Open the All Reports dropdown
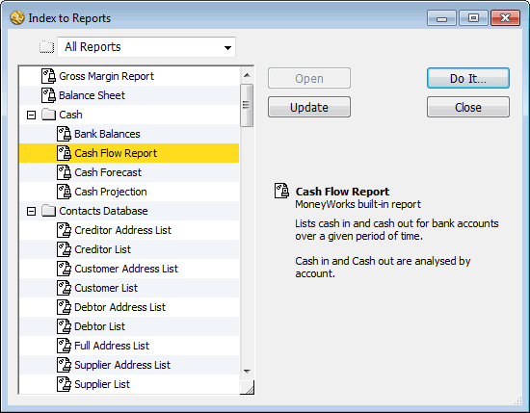This screenshot has height=413, width=530. click(146, 47)
